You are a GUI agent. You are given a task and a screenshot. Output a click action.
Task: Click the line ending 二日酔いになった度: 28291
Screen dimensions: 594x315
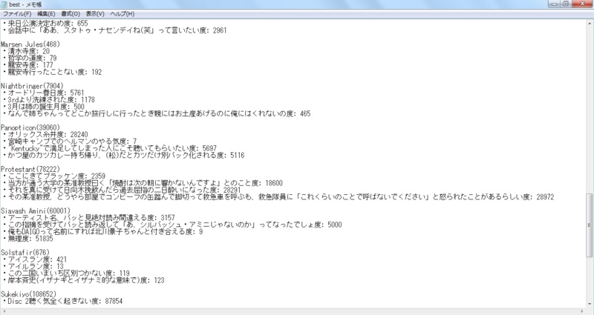[121, 190]
